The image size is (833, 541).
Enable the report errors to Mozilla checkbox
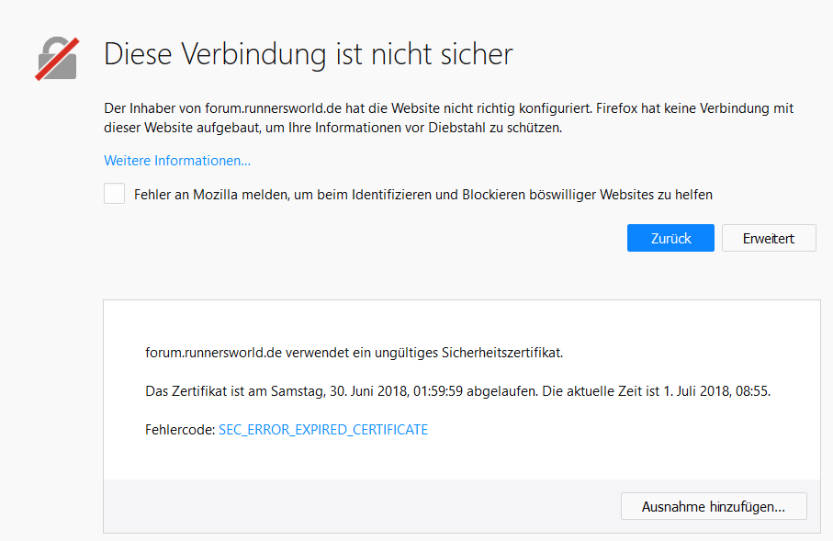pos(114,194)
